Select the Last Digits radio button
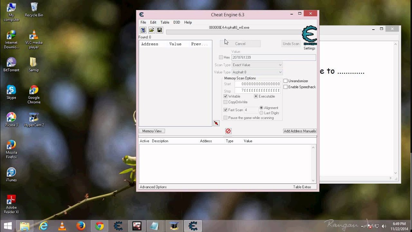The width and height of the screenshot is (412, 232). coord(261,113)
